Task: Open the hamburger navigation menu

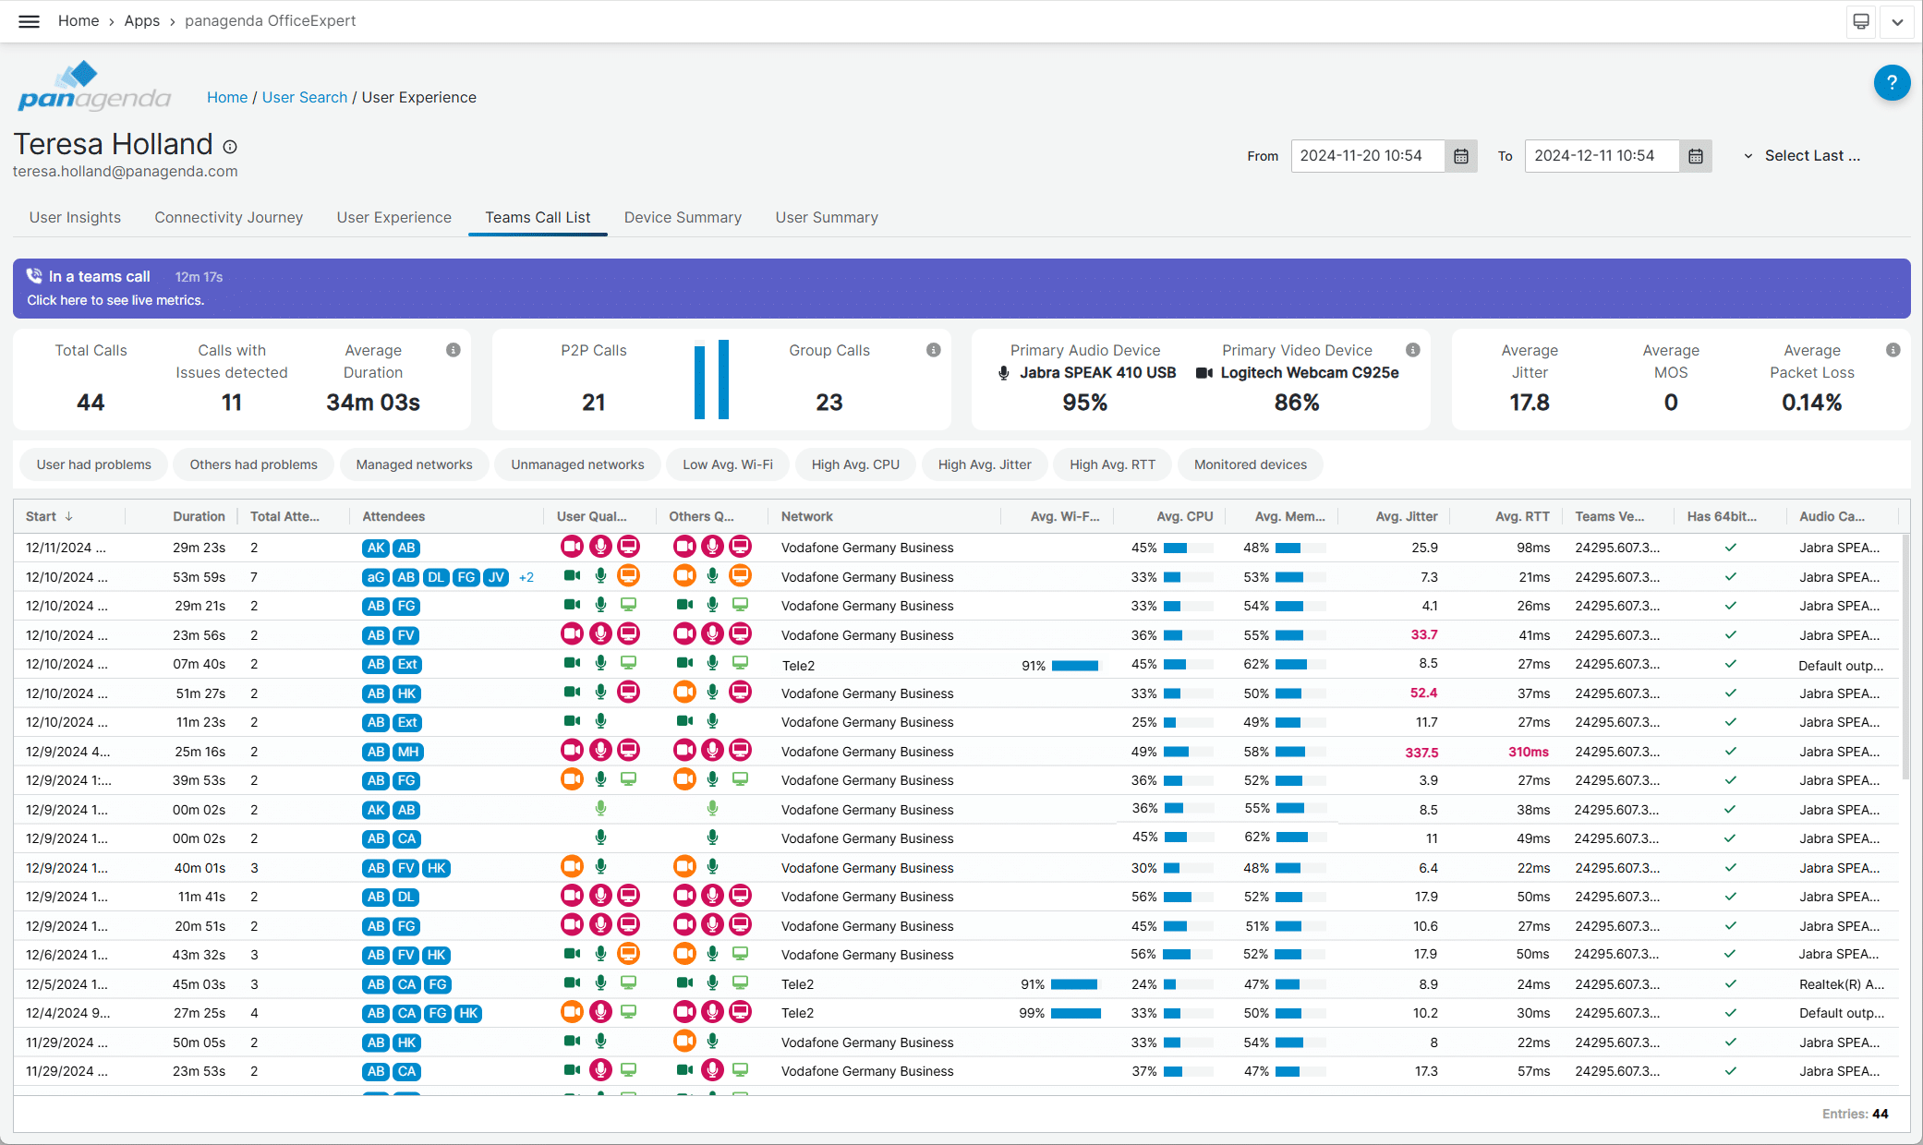Action: pos(29,21)
